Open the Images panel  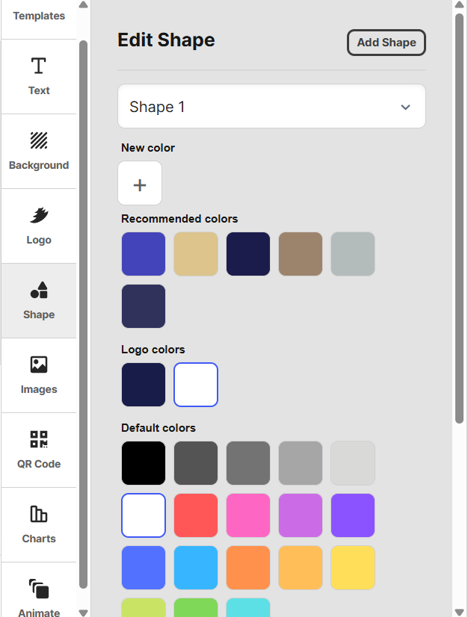pos(39,376)
